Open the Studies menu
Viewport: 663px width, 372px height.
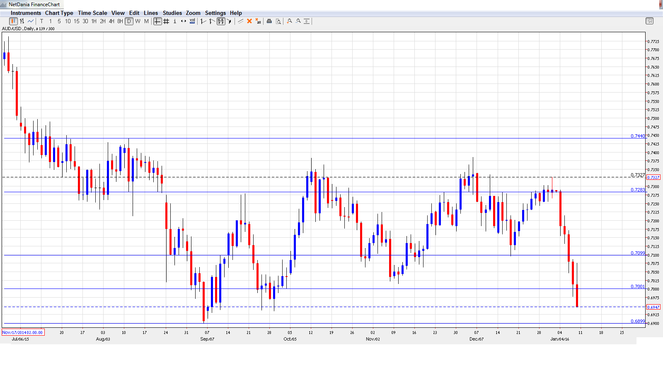tap(172, 13)
